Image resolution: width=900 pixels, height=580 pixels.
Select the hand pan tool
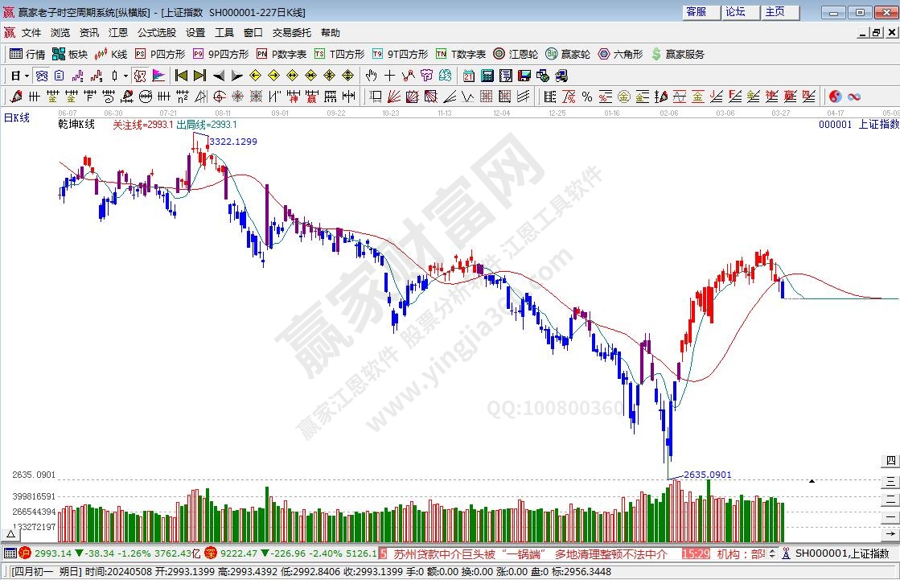click(371, 76)
